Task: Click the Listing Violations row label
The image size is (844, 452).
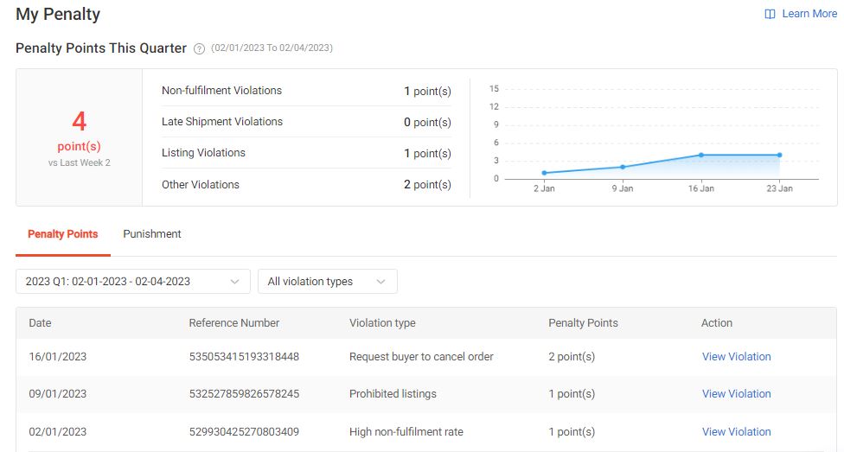Action: (203, 153)
